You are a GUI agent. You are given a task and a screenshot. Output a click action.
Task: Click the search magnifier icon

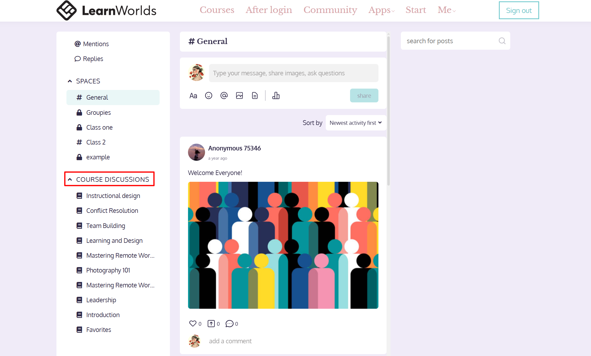click(x=502, y=41)
